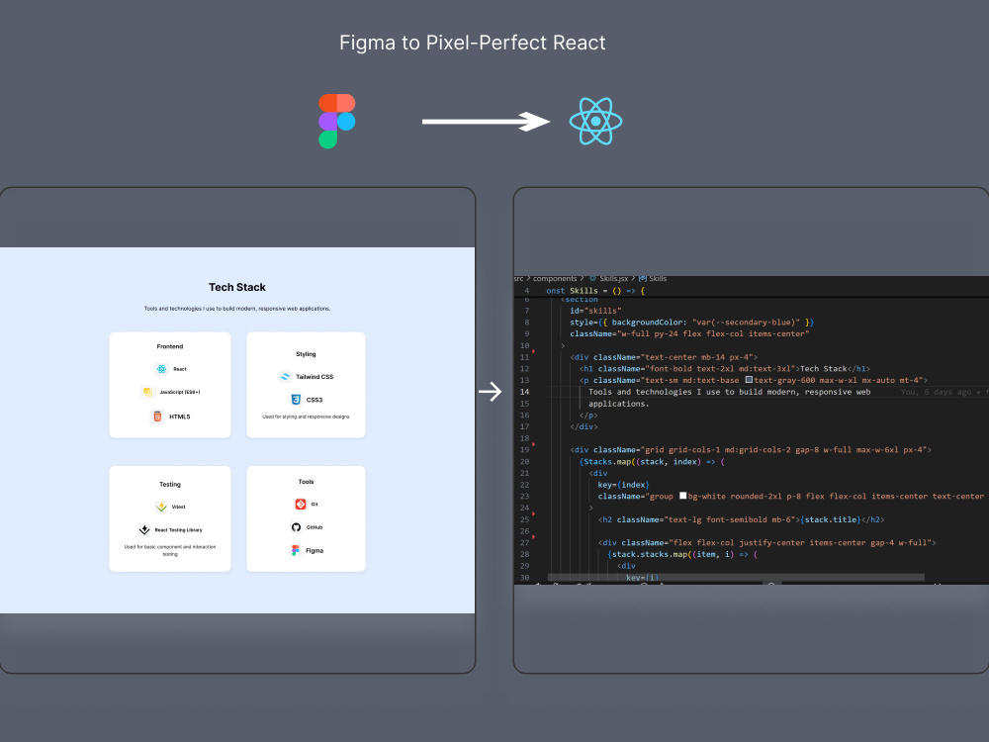Click the HTML5 label in Frontend card
The height and width of the screenshot is (742, 989).
(180, 417)
